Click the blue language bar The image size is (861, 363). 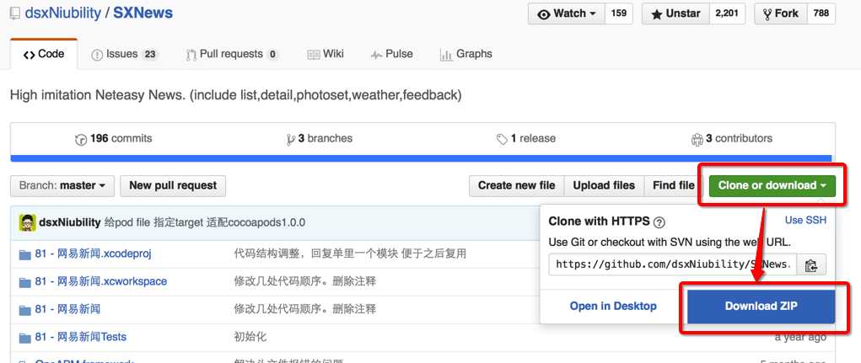(x=422, y=158)
